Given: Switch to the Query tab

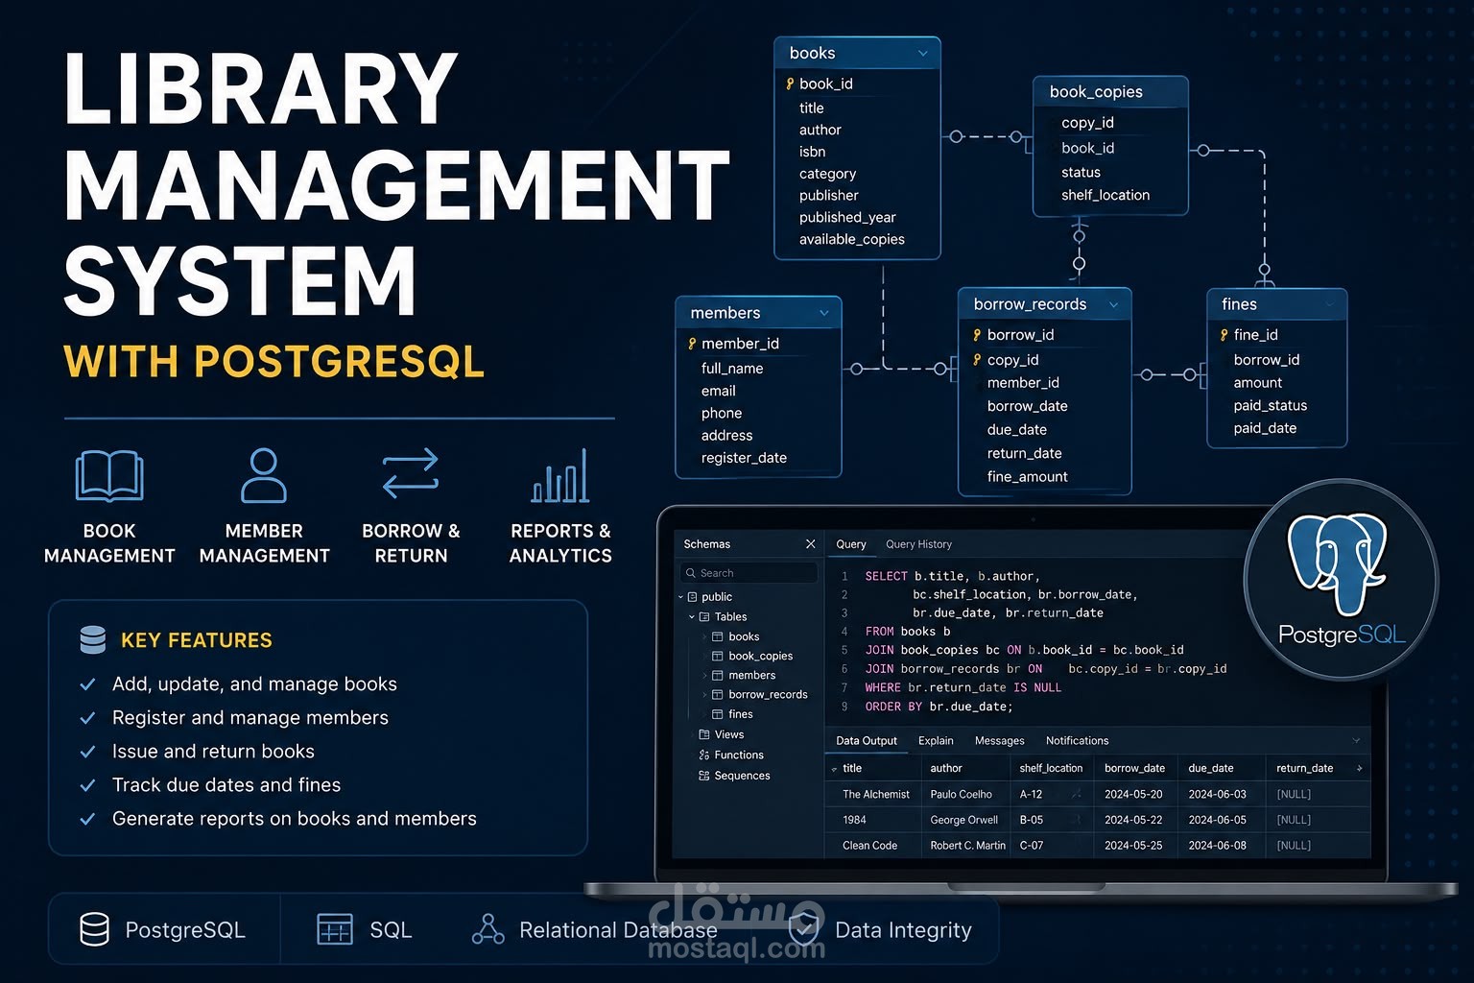Looking at the screenshot, I should tap(851, 544).
